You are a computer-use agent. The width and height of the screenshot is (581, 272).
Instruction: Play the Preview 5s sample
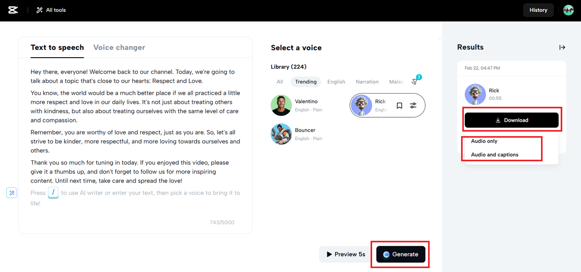point(346,254)
